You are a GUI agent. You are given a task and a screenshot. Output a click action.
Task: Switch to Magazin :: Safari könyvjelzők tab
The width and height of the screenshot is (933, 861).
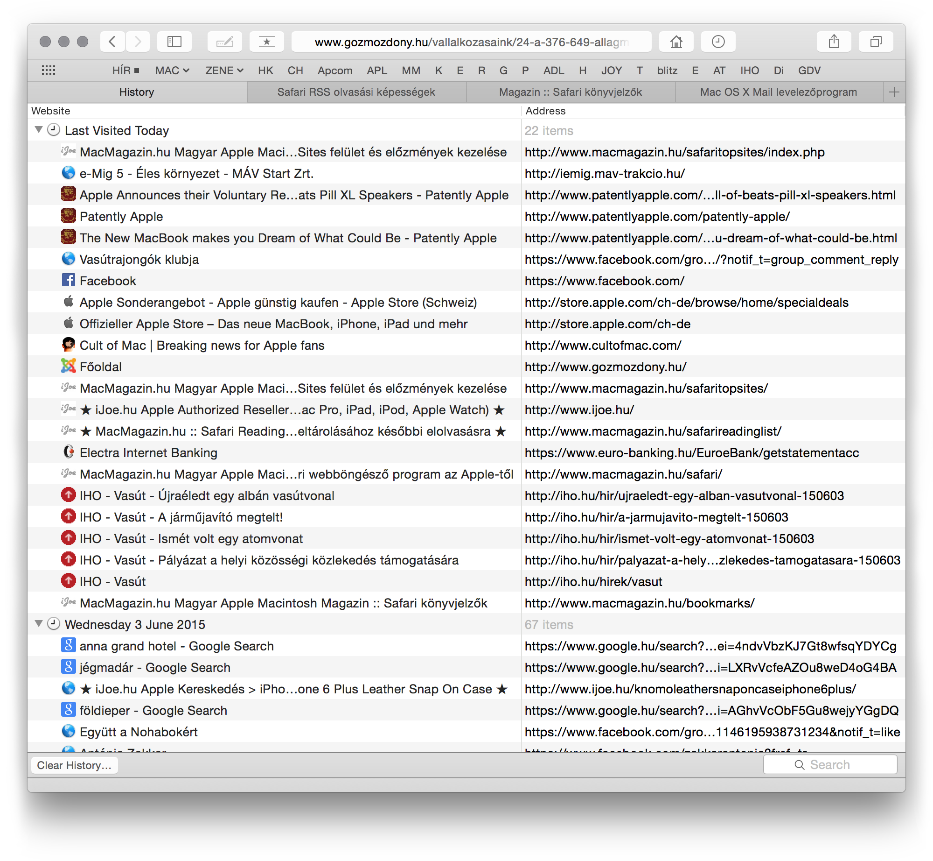click(571, 92)
